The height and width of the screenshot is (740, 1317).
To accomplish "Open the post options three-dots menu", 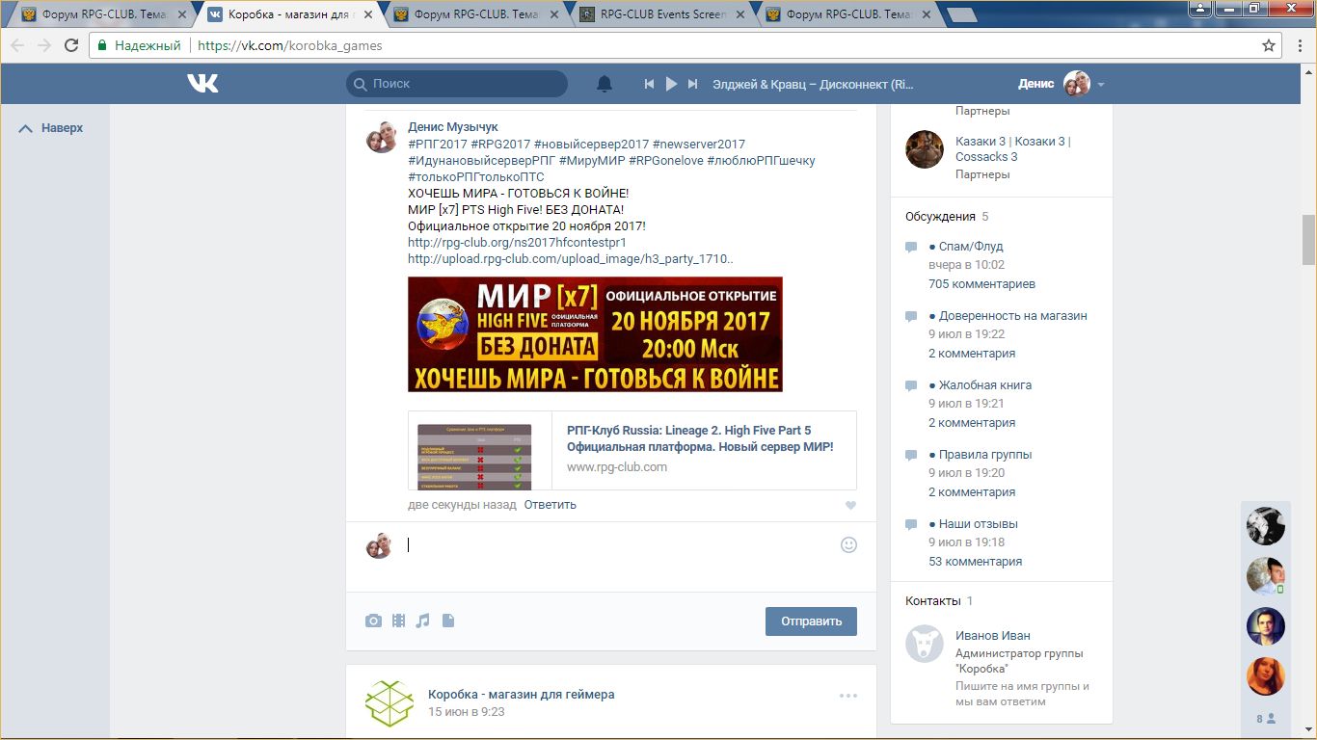I will (848, 696).
